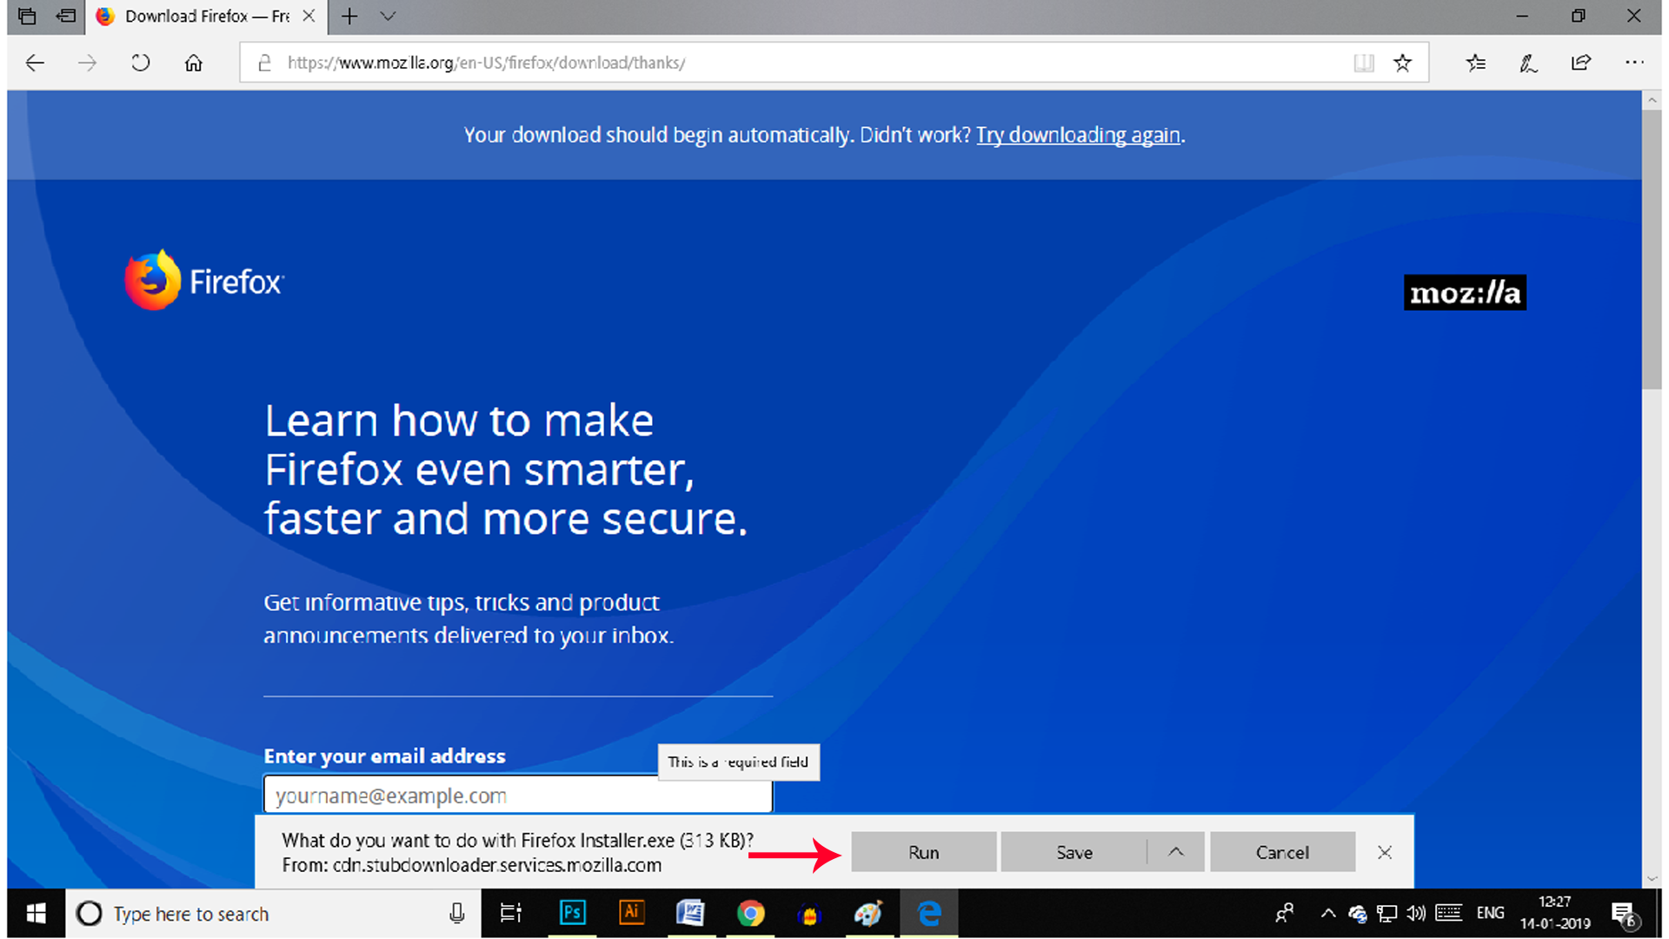Go to the browser Home page
The width and height of the screenshot is (1669, 939).
(x=194, y=63)
